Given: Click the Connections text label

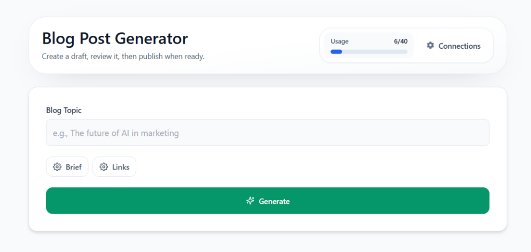Looking at the screenshot, I should (x=459, y=46).
